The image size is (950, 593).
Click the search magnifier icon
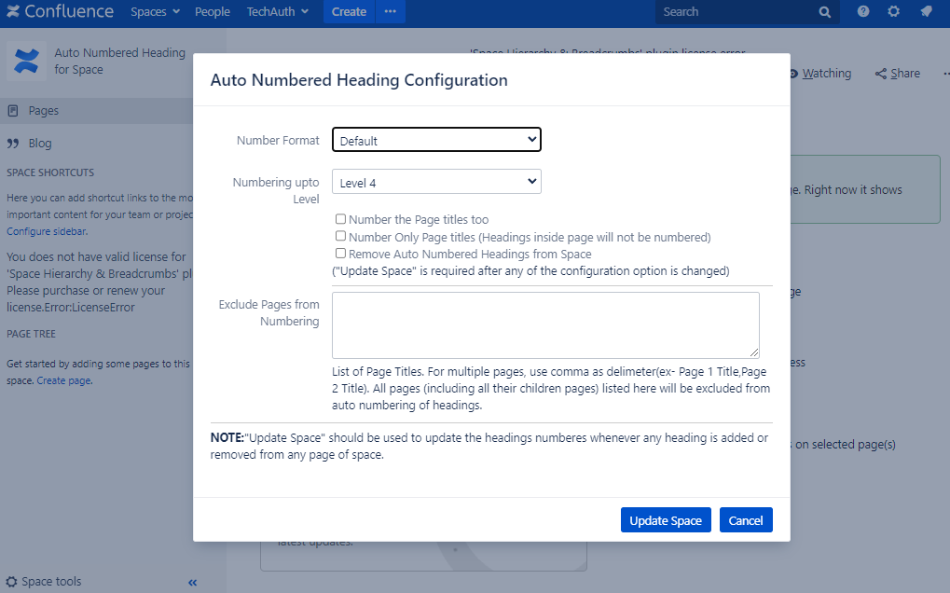click(x=824, y=12)
